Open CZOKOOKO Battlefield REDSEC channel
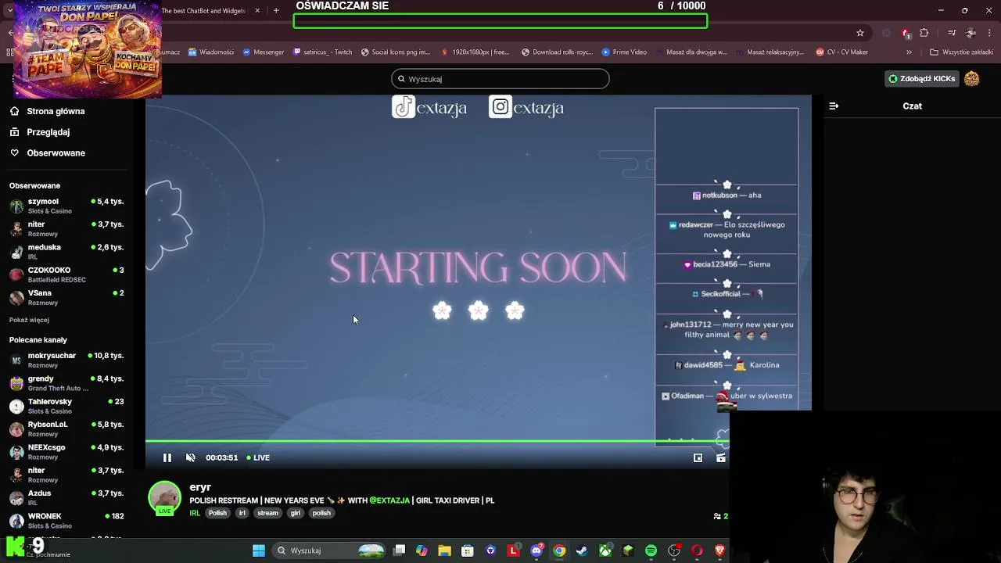The width and height of the screenshot is (1001, 563). coord(66,274)
